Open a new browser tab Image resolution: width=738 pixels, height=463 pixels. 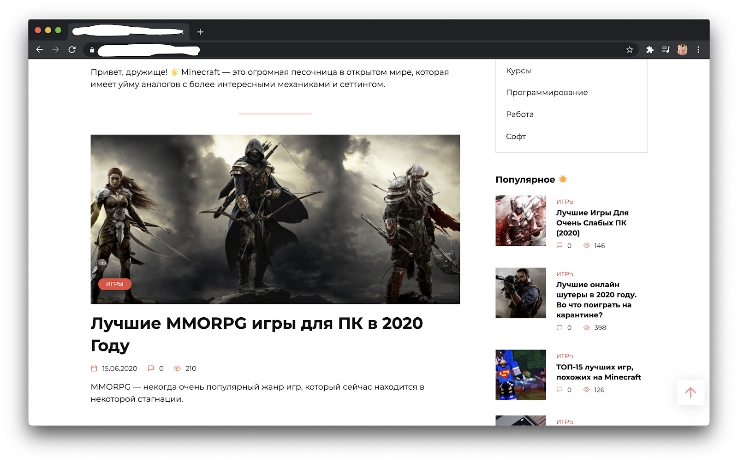coord(200,32)
